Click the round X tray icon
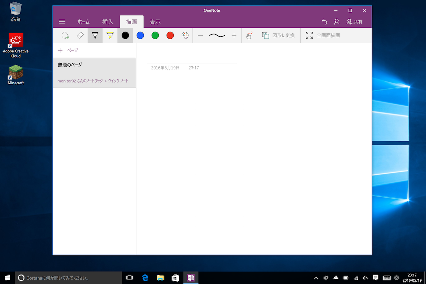The image size is (426, 284). pos(396,278)
